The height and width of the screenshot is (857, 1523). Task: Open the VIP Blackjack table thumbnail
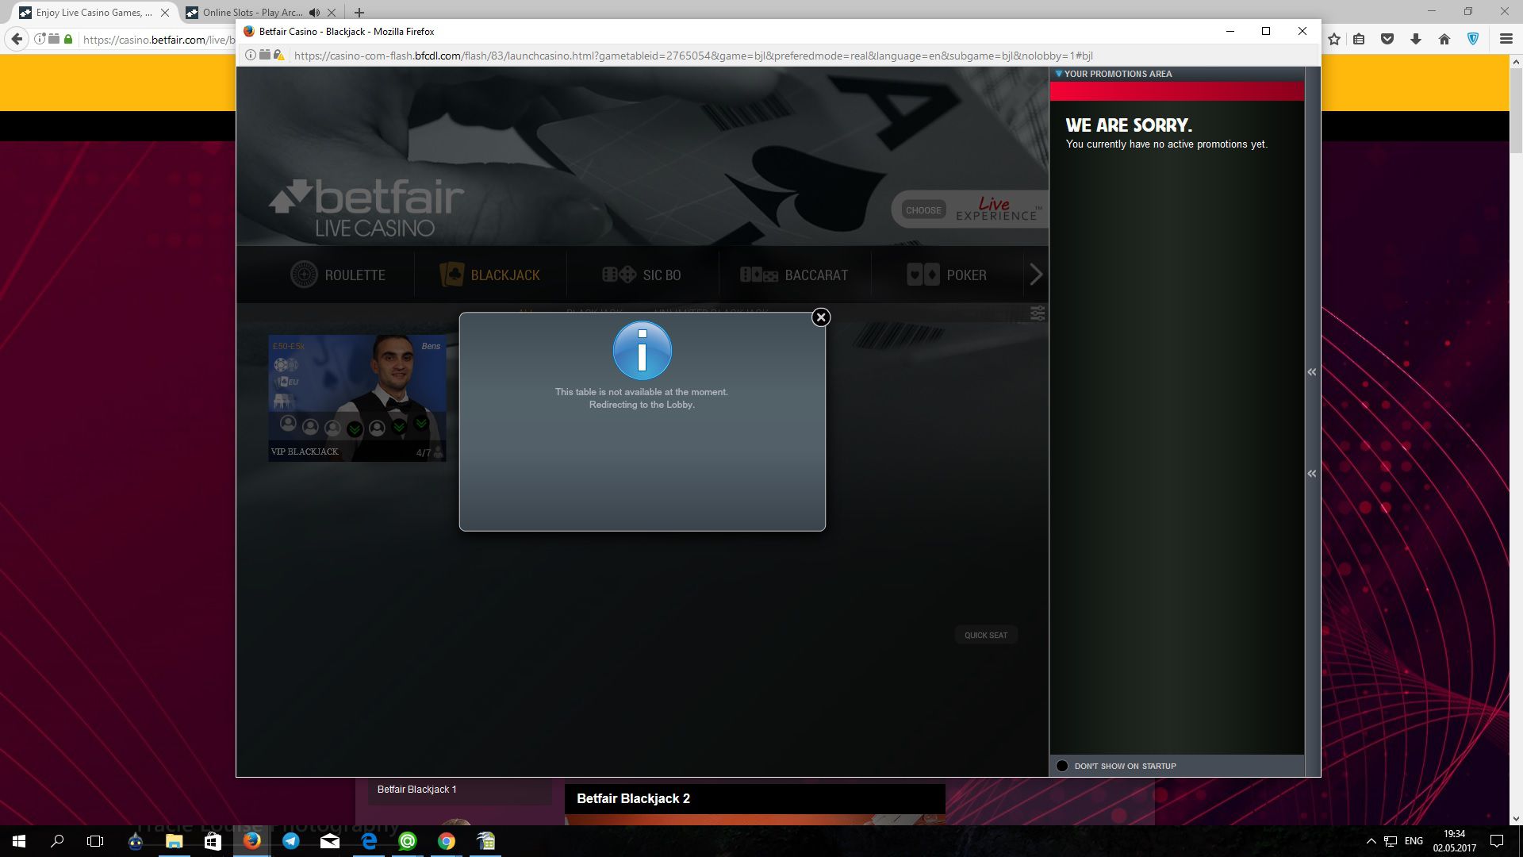tap(357, 398)
